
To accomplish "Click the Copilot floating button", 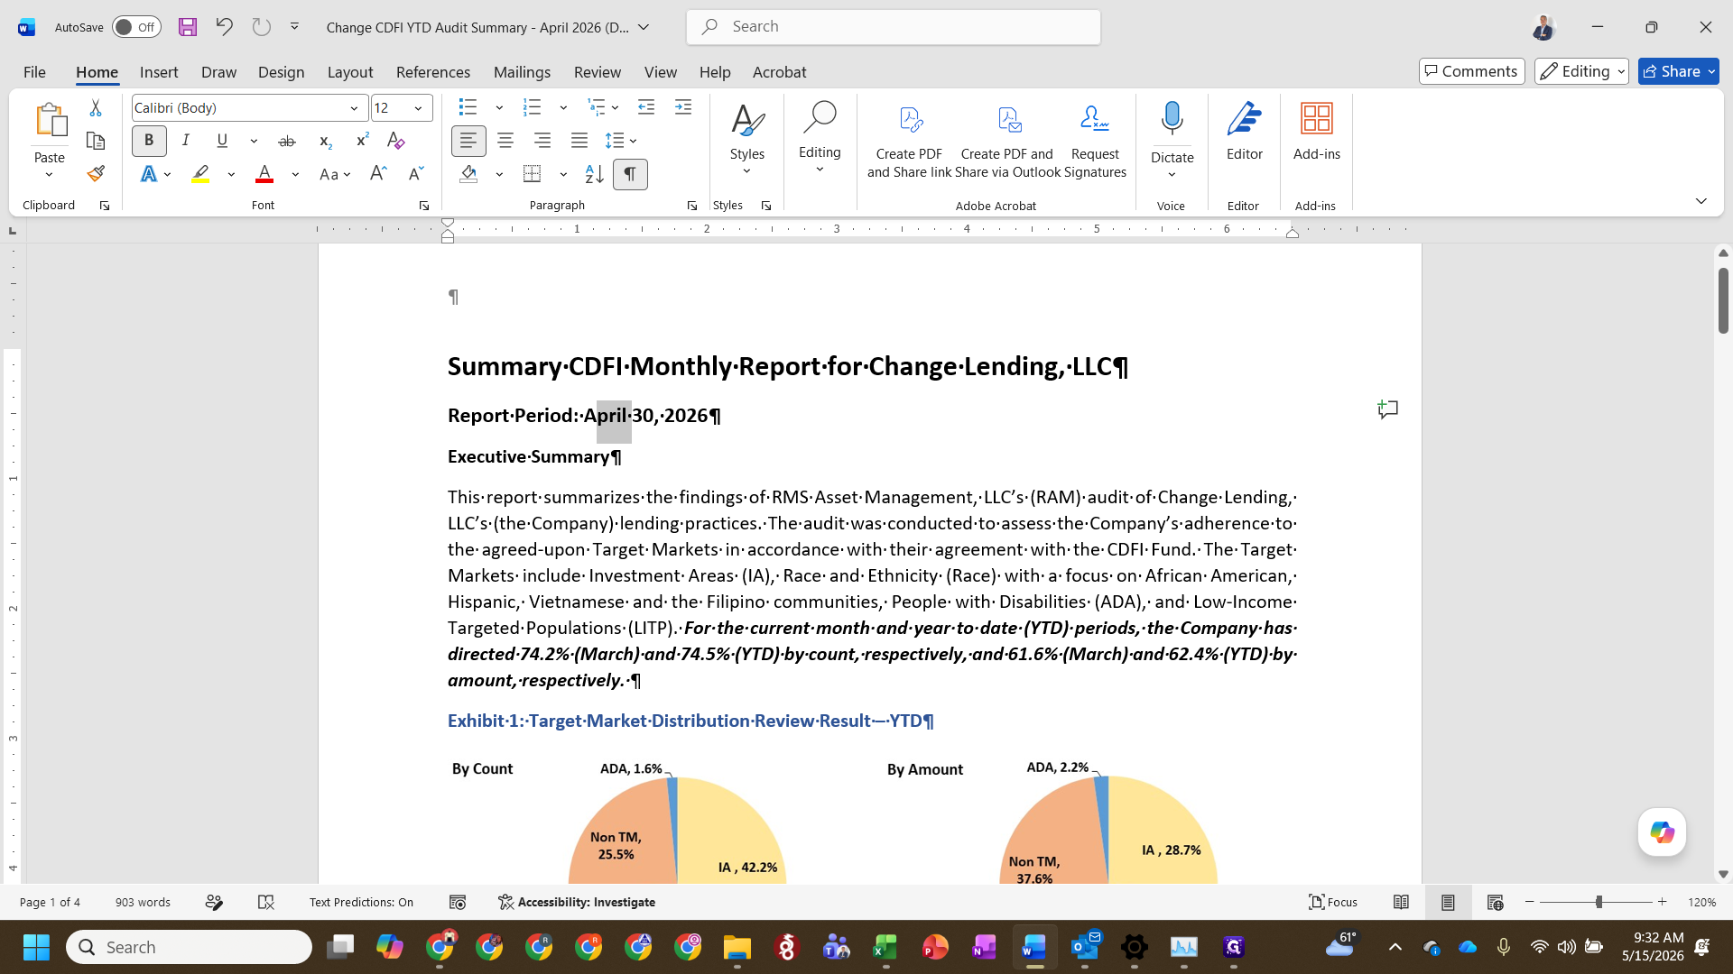I will [1662, 832].
